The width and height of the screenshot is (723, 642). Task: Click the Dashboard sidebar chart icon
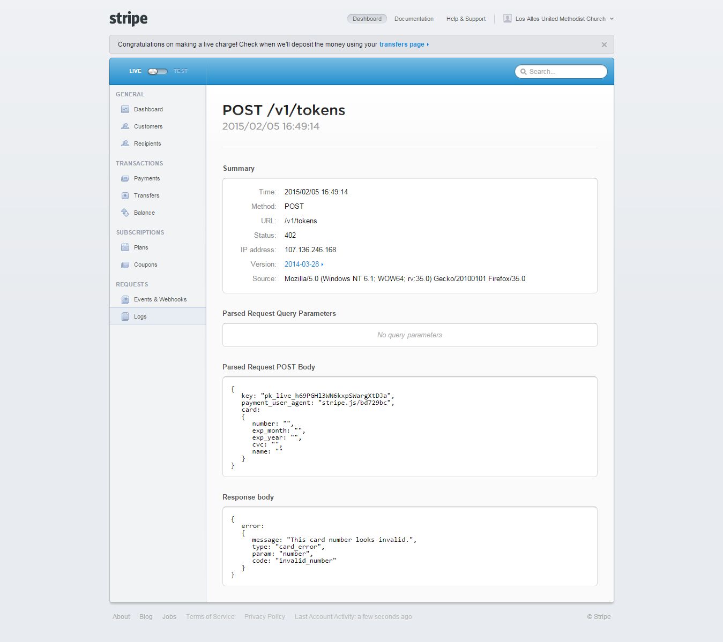pyautogui.click(x=125, y=109)
